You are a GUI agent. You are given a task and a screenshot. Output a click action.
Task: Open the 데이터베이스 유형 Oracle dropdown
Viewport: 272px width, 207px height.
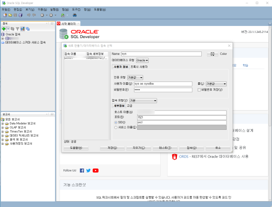tap(142, 60)
